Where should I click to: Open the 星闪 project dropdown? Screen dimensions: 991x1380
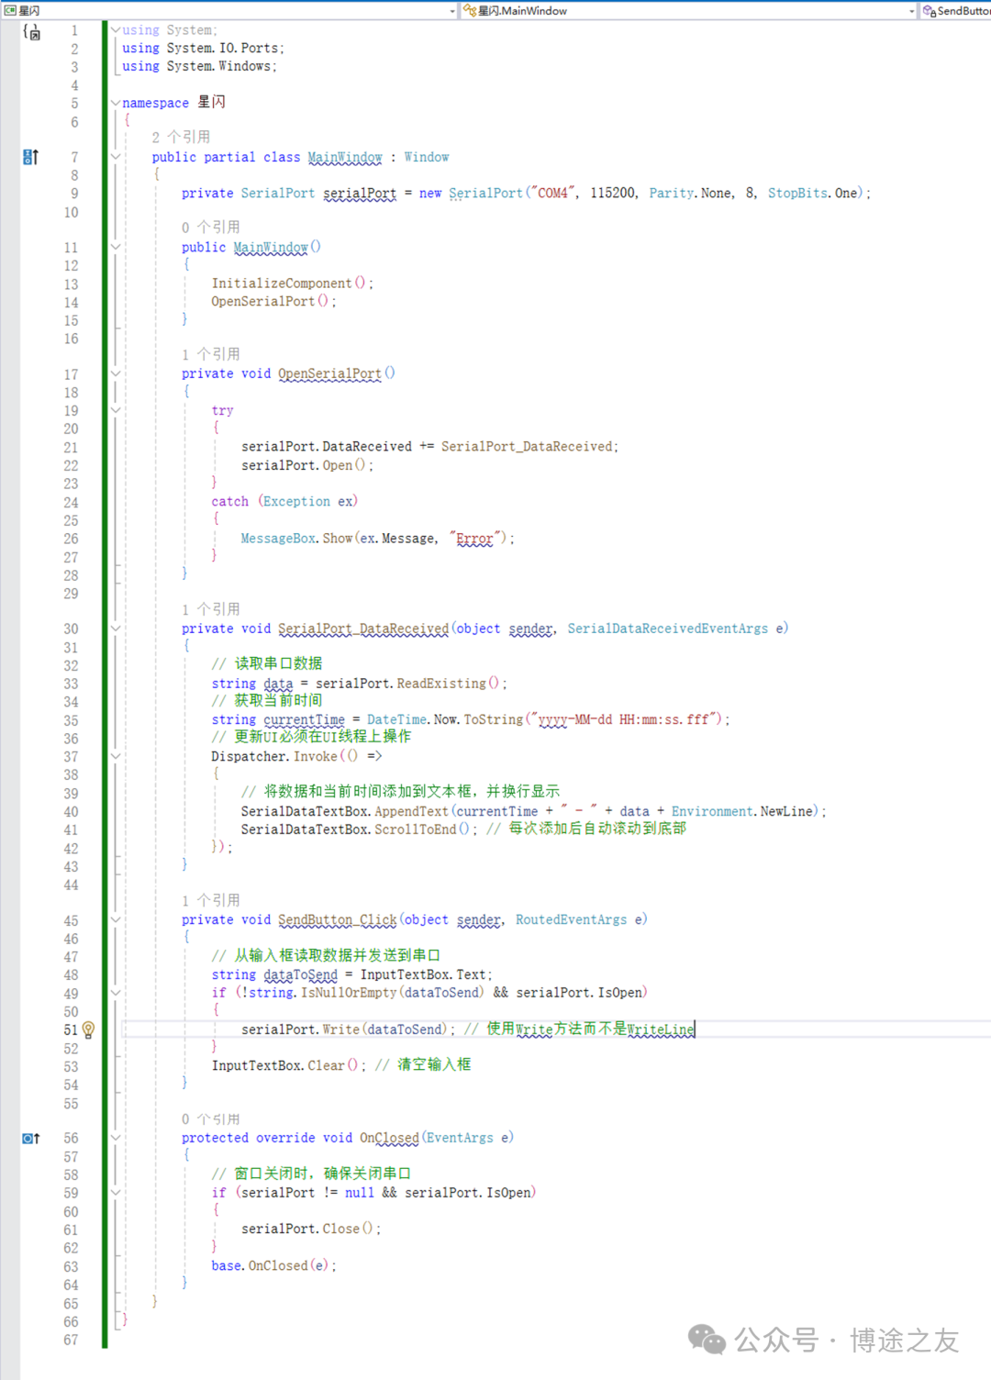[451, 10]
